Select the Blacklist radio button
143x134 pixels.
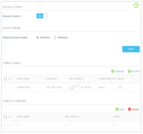click(x=38, y=38)
